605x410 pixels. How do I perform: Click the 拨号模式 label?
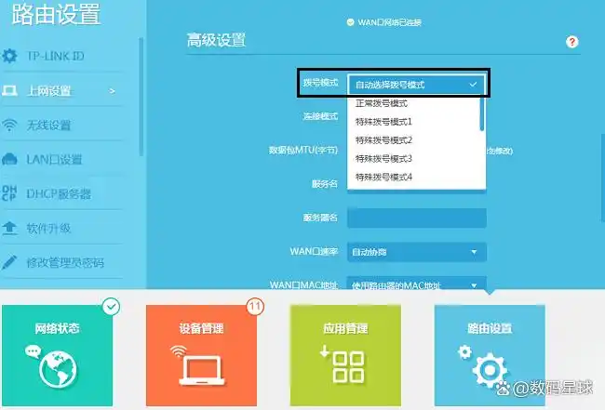tap(320, 83)
